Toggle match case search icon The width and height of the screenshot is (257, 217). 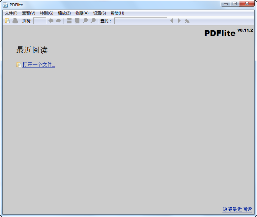[187, 21]
